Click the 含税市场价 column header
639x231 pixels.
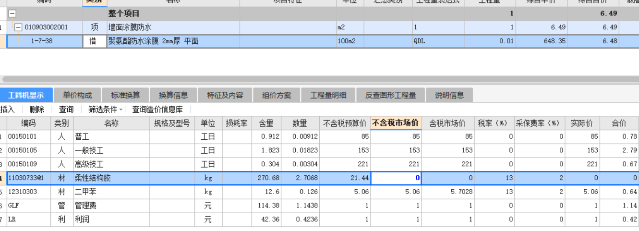point(447,123)
